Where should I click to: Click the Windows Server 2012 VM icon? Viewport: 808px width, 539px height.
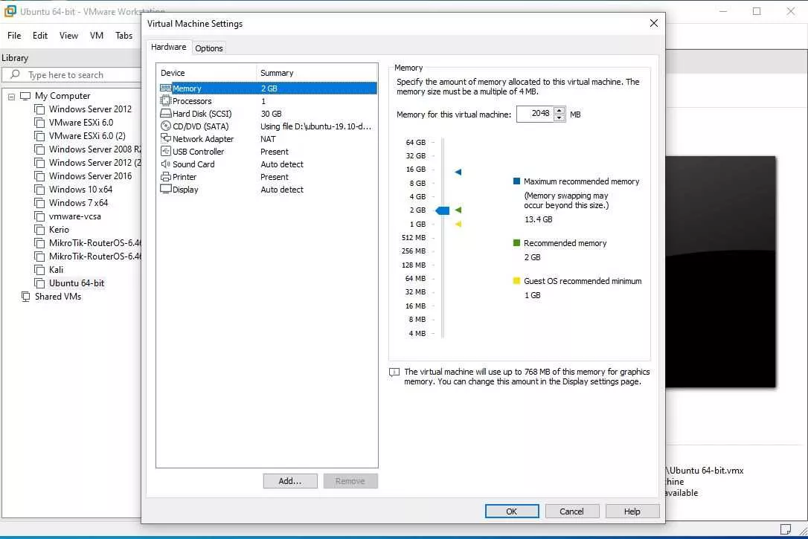(x=39, y=109)
